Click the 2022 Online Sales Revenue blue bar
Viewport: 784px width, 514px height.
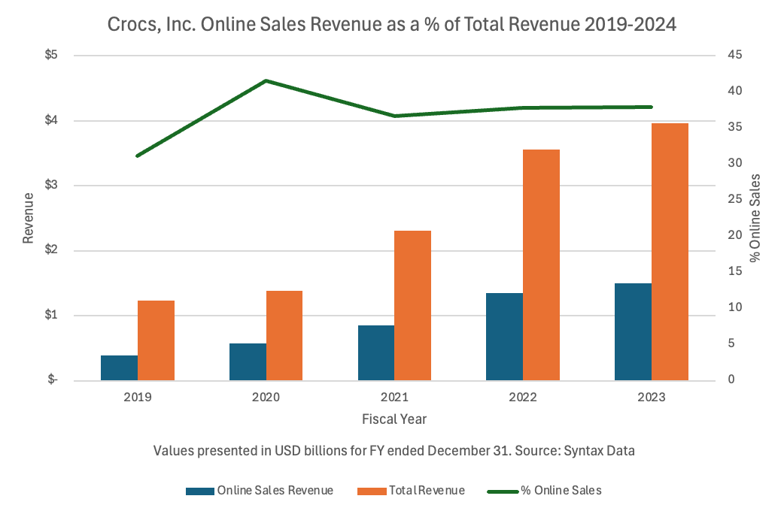coord(504,334)
